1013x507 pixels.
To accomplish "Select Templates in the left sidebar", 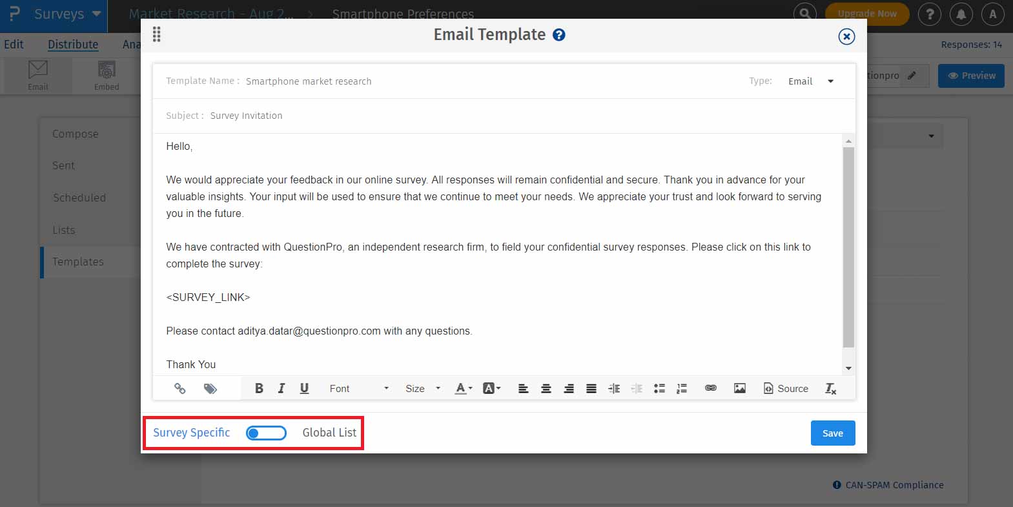I will (78, 262).
